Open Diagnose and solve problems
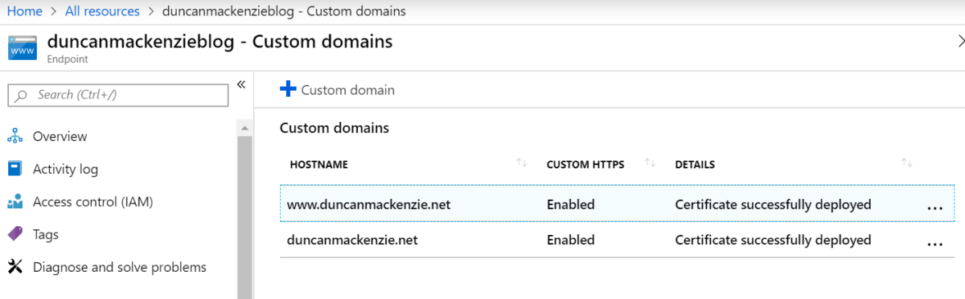The height and width of the screenshot is (299, 965). tap(120, 267)
